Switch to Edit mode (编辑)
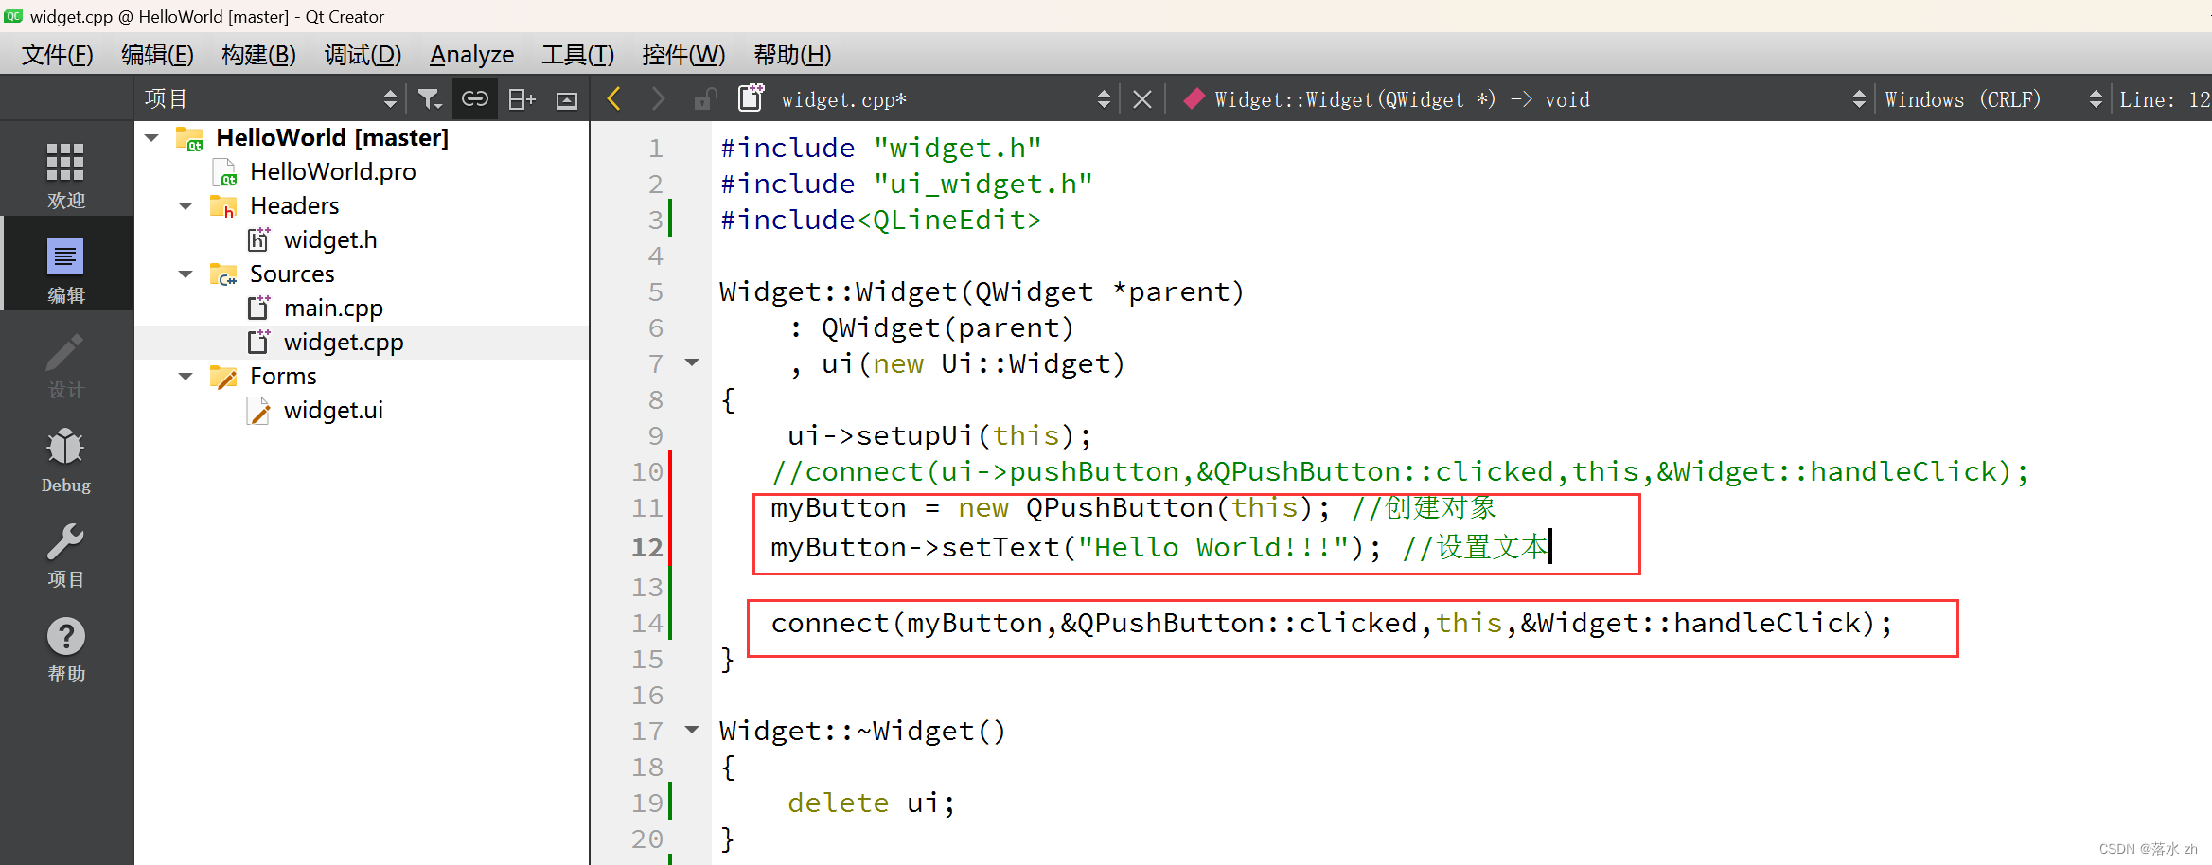Image resolution: width=2212 pixels, height=865 pixels. click(x=65, y=270)
